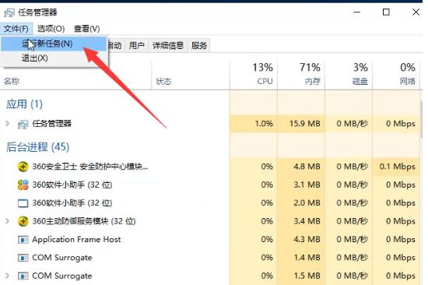Expand the last COM Surrogate row
Viewport: 428px width, 285px height.
coord(7,276)
